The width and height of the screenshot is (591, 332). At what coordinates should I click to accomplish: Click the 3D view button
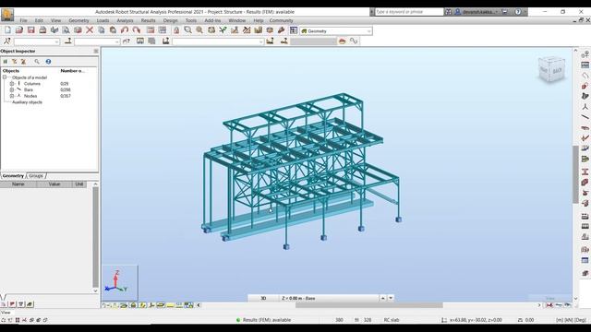[x=263, y=298]
